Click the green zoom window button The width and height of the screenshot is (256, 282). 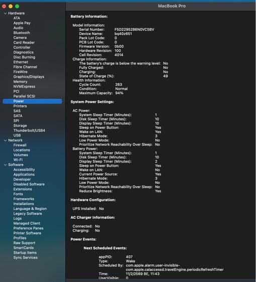[x=17, y=7]
